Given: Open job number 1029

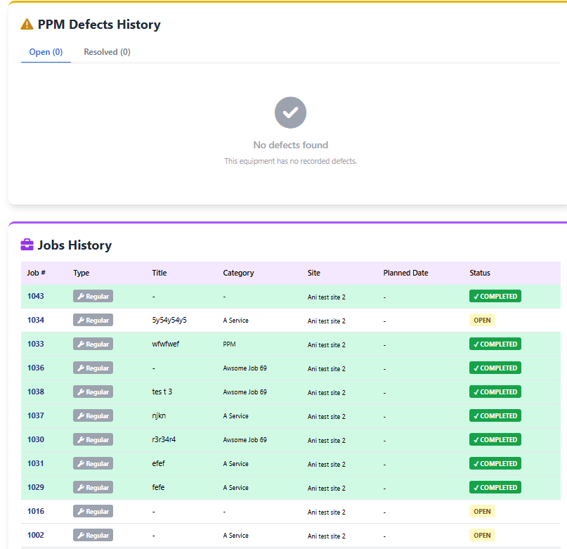Looking at the screenshot, I should (36, 487).
